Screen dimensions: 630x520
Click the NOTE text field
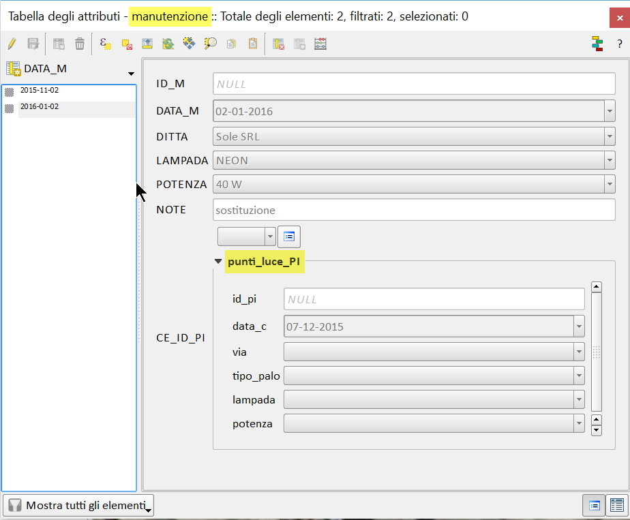coord(414,210)
